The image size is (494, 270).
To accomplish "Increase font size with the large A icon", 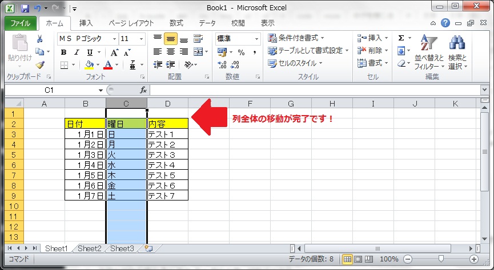I will pyautogui.click(x=114, y=52).
